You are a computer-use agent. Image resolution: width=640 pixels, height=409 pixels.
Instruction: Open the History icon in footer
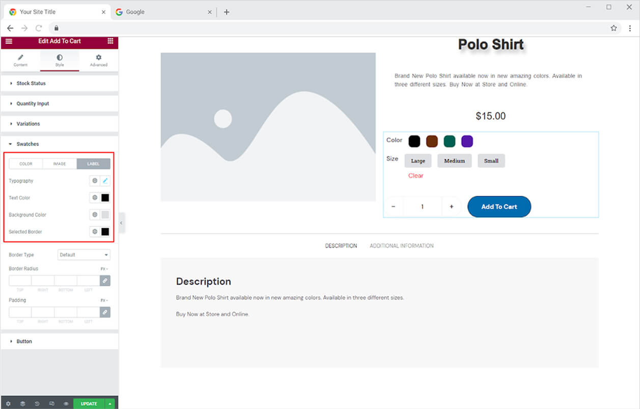37,403
